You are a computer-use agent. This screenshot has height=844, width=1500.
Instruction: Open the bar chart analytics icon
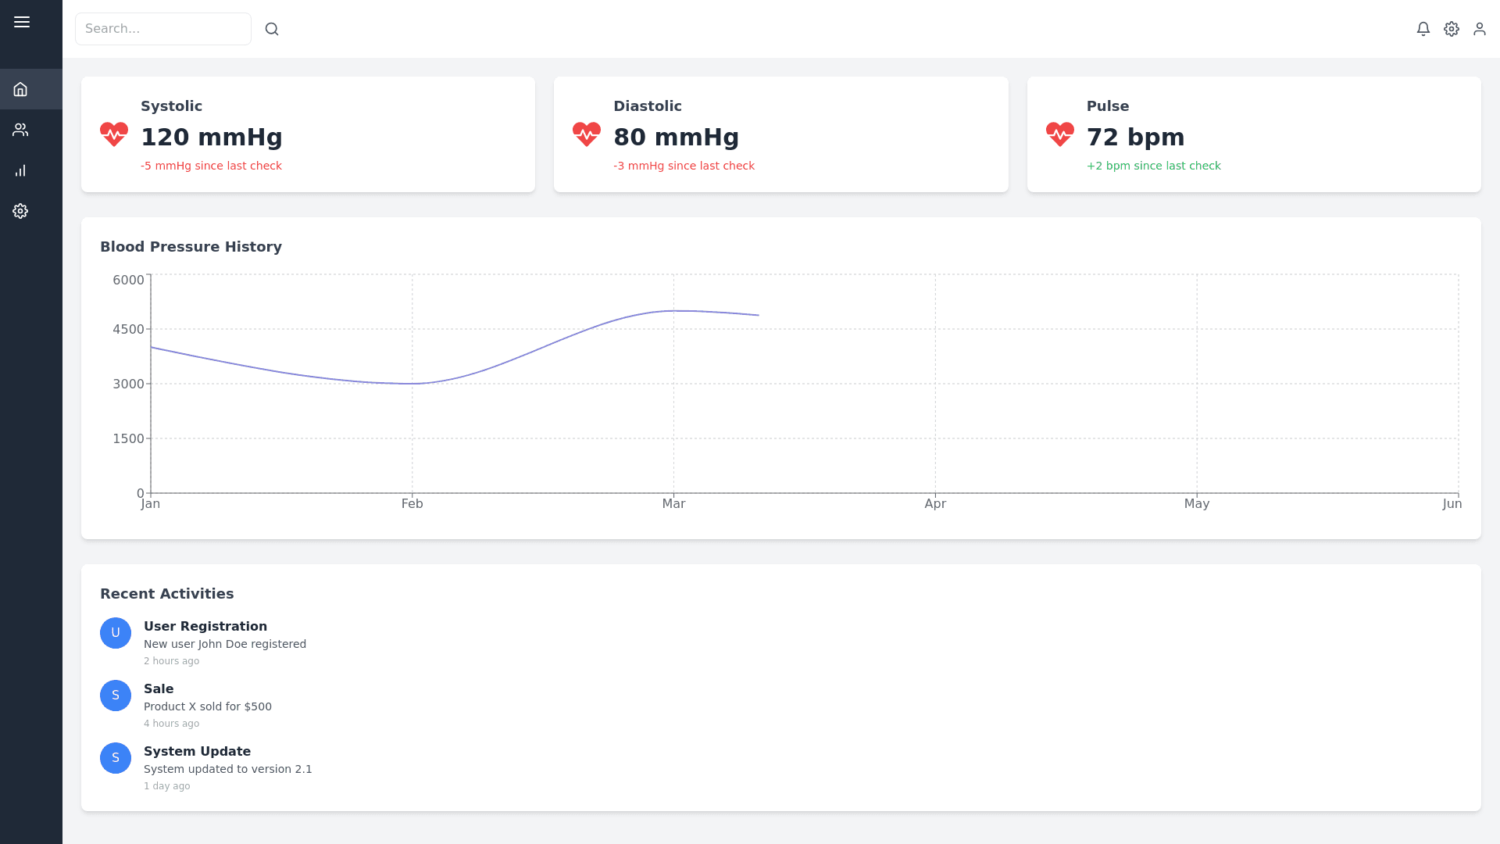tap(20, 170)
